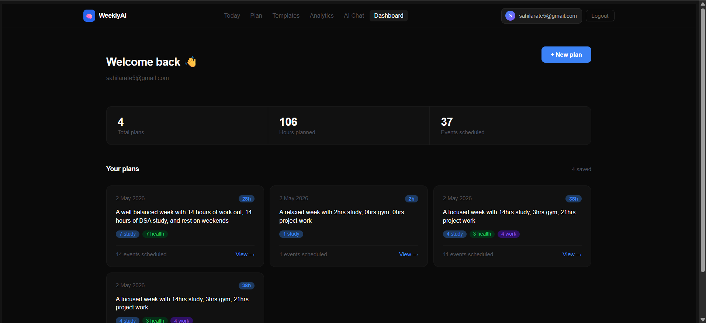
Task: Click the '1 events scheduled' text
Action: tap(303, 254)
